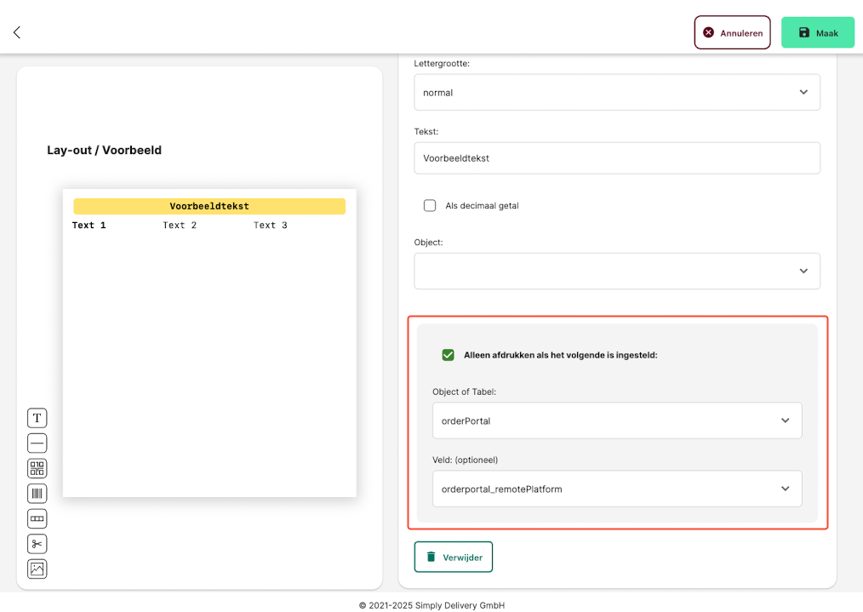This screenshot has width=863, height=612.
Task: Click the Tekst input field
Action: pyautogui.click(x=617, y=158)
